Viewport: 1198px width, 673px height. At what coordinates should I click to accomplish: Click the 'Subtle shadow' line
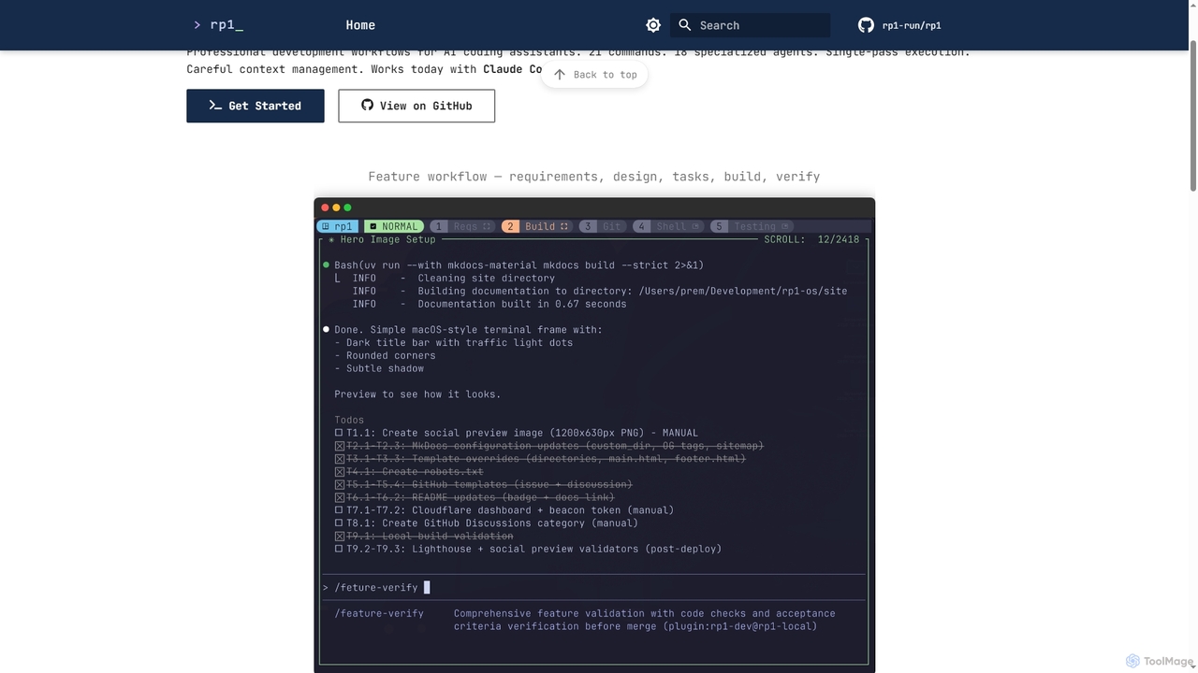click(x=379, y=368)
